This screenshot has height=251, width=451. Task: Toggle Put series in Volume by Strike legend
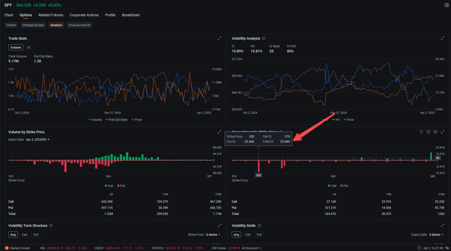click(x=121, y=186)
